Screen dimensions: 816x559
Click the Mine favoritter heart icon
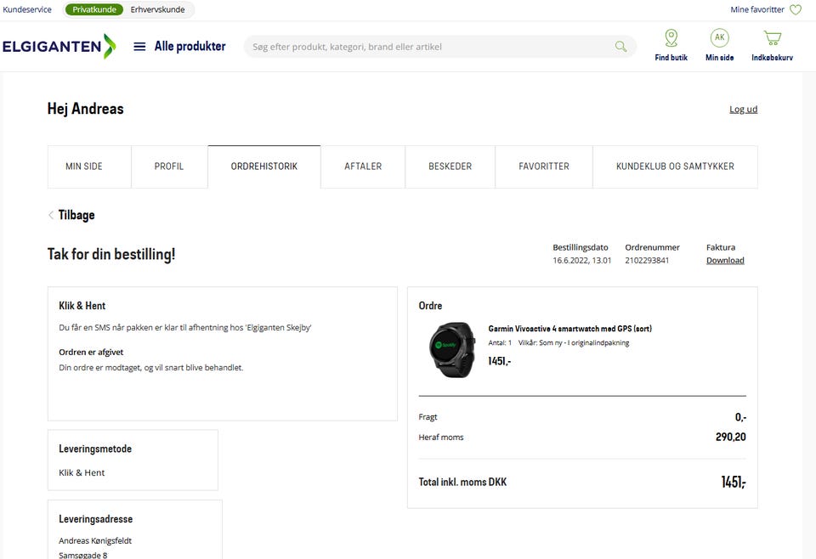pos(796,9)
